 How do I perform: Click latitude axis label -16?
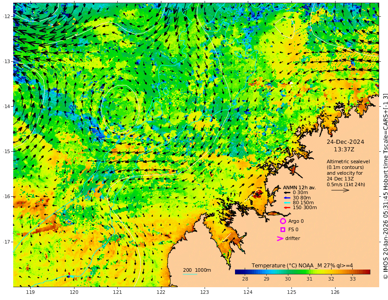pyautogui.click(x=7, y=196)
